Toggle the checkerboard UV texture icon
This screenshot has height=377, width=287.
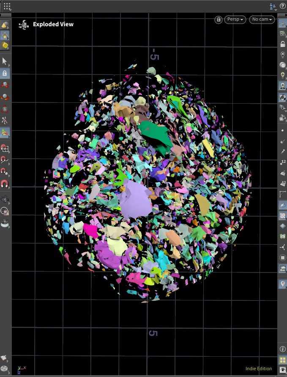point(283,216)
